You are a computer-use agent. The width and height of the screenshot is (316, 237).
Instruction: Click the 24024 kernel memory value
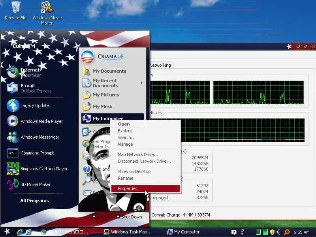pyautogui.click(x=202, y=192)
